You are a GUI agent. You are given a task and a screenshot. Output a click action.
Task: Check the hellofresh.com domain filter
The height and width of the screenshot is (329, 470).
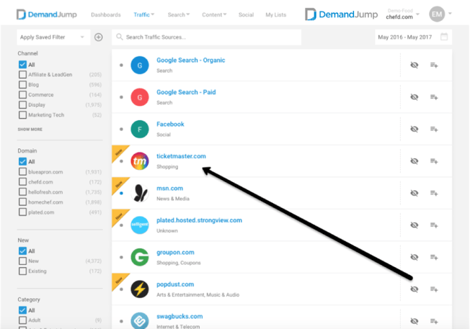(22, 192)
